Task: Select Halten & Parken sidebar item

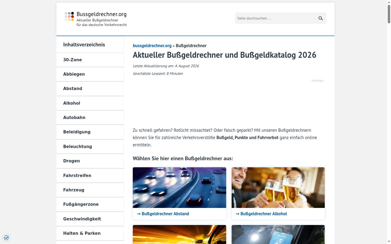Action: point(90,233)
